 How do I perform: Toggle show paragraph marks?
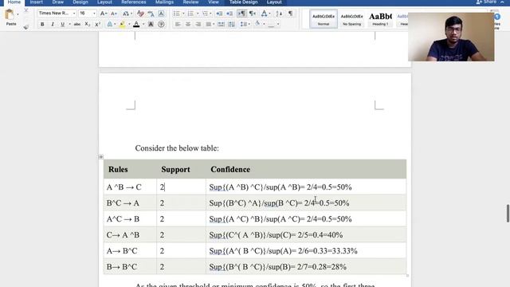coord(290,14)
